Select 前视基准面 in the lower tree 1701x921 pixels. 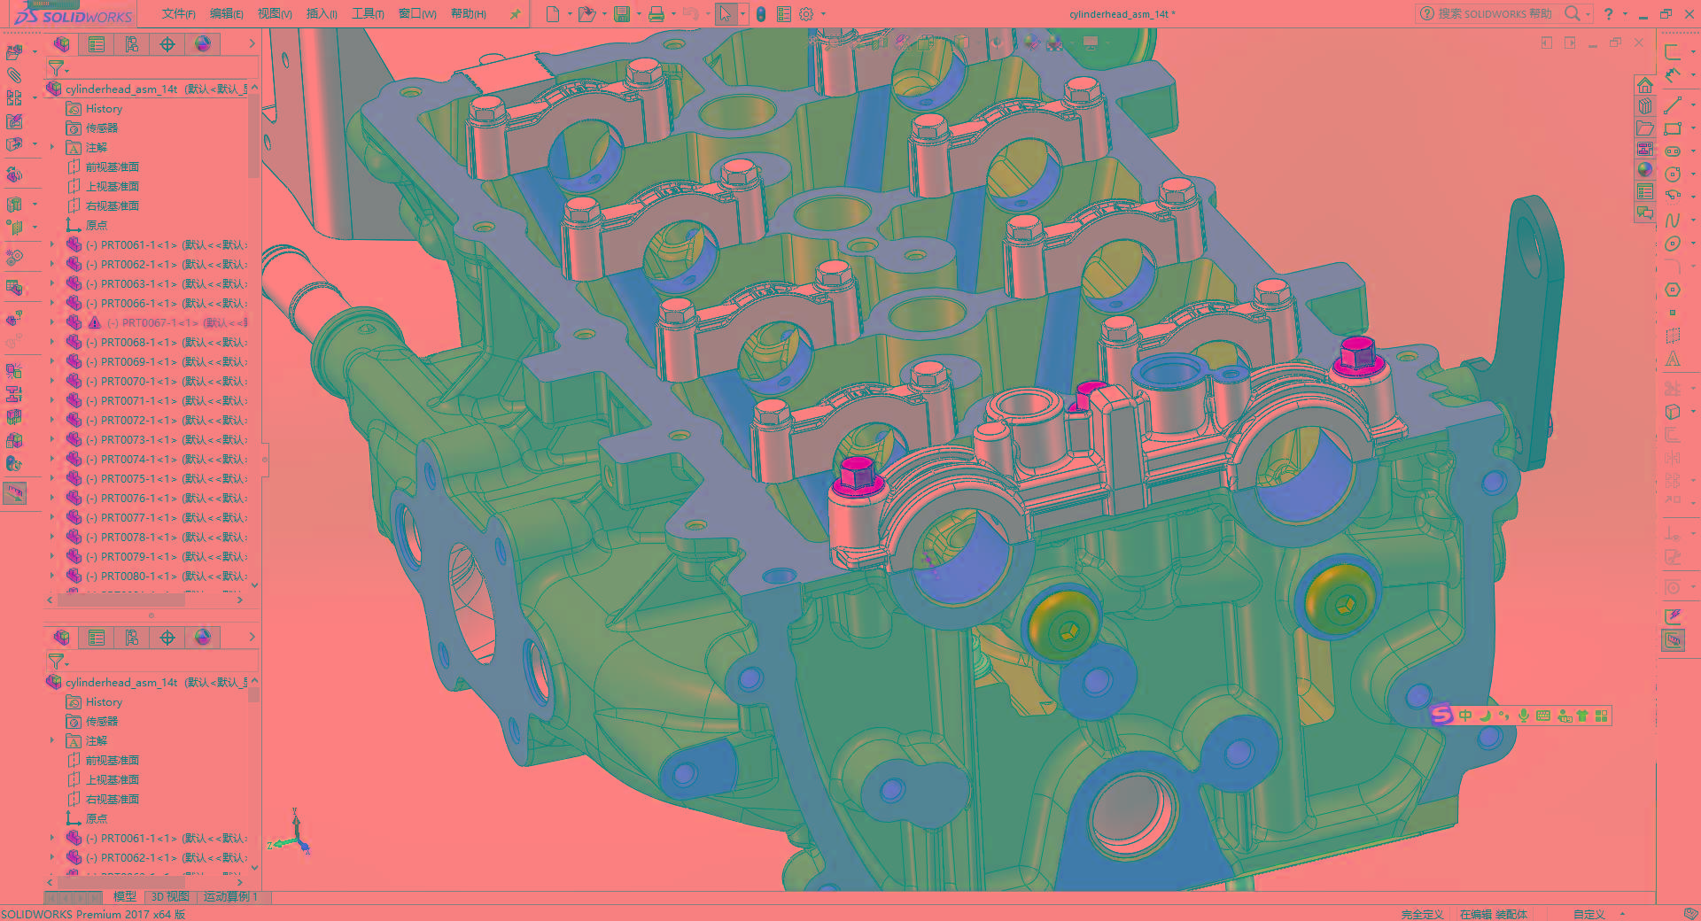112,760
